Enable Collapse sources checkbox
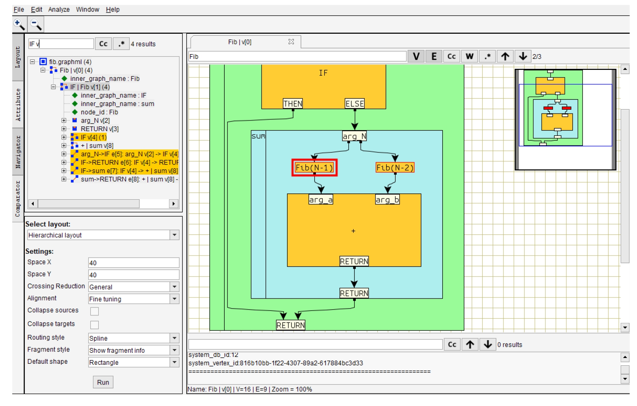This screenshot has height=406, width=637. 95,311
